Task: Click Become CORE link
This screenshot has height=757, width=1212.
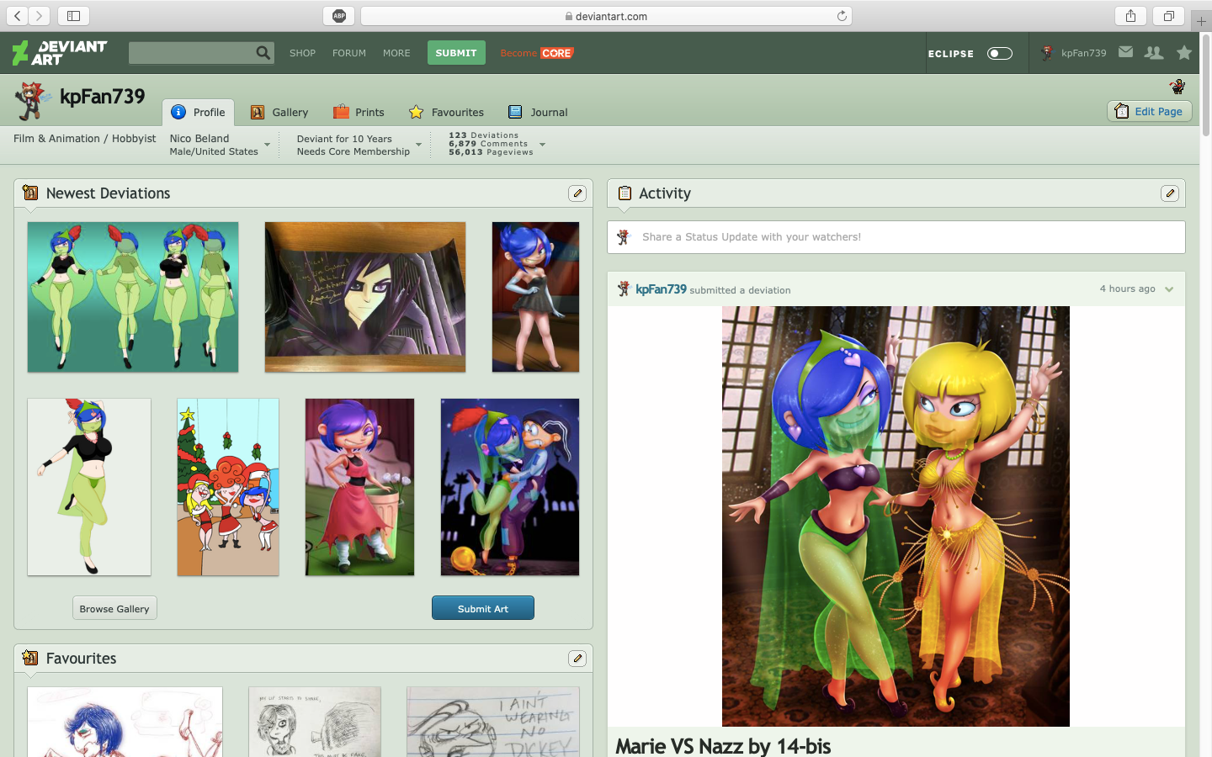Action: 537,53
